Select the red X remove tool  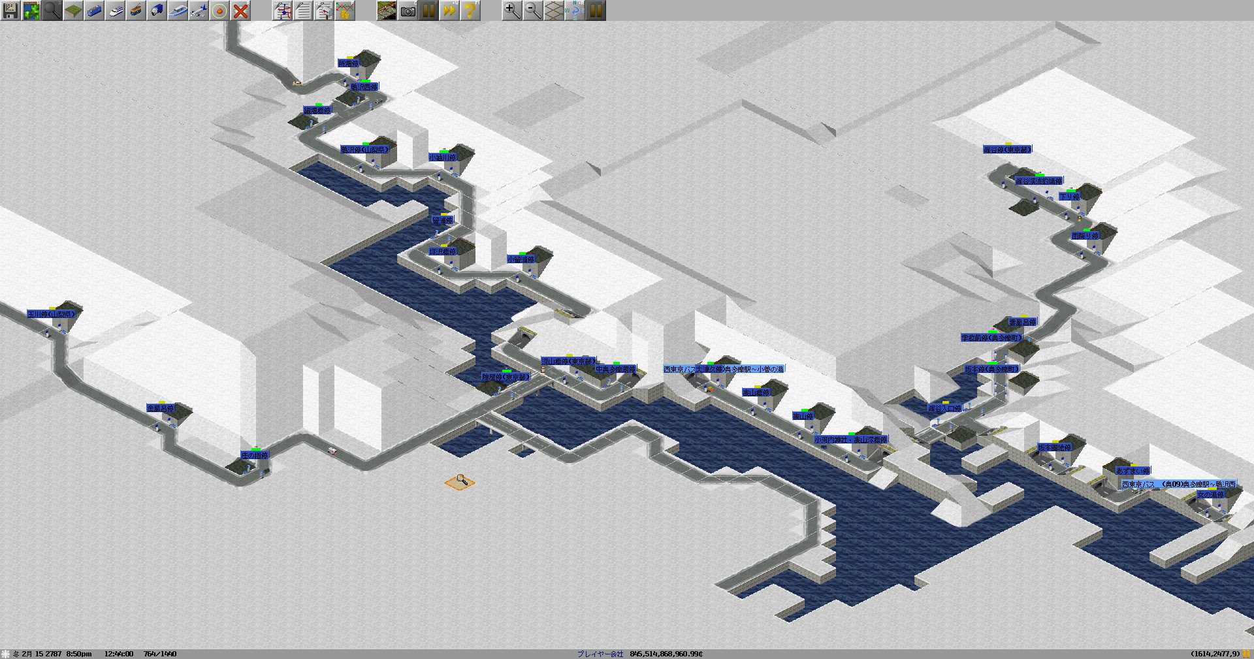[240, 10]
